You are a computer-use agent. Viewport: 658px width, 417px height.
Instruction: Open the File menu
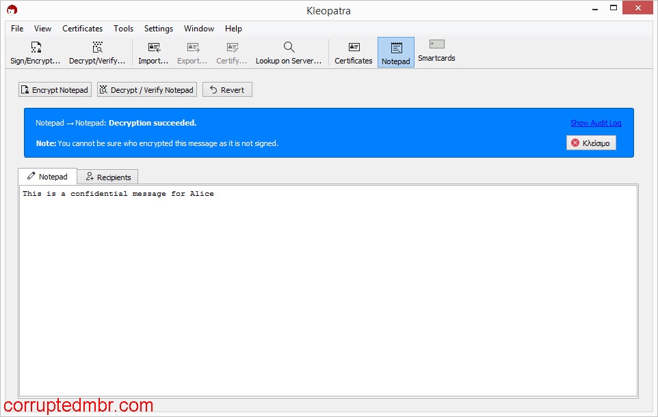[x=16, y=29]
